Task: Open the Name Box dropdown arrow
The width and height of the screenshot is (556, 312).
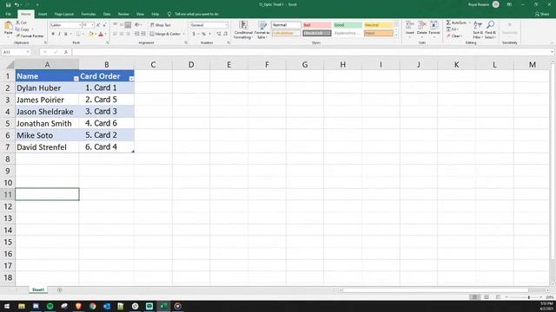Action: [28, 52]
